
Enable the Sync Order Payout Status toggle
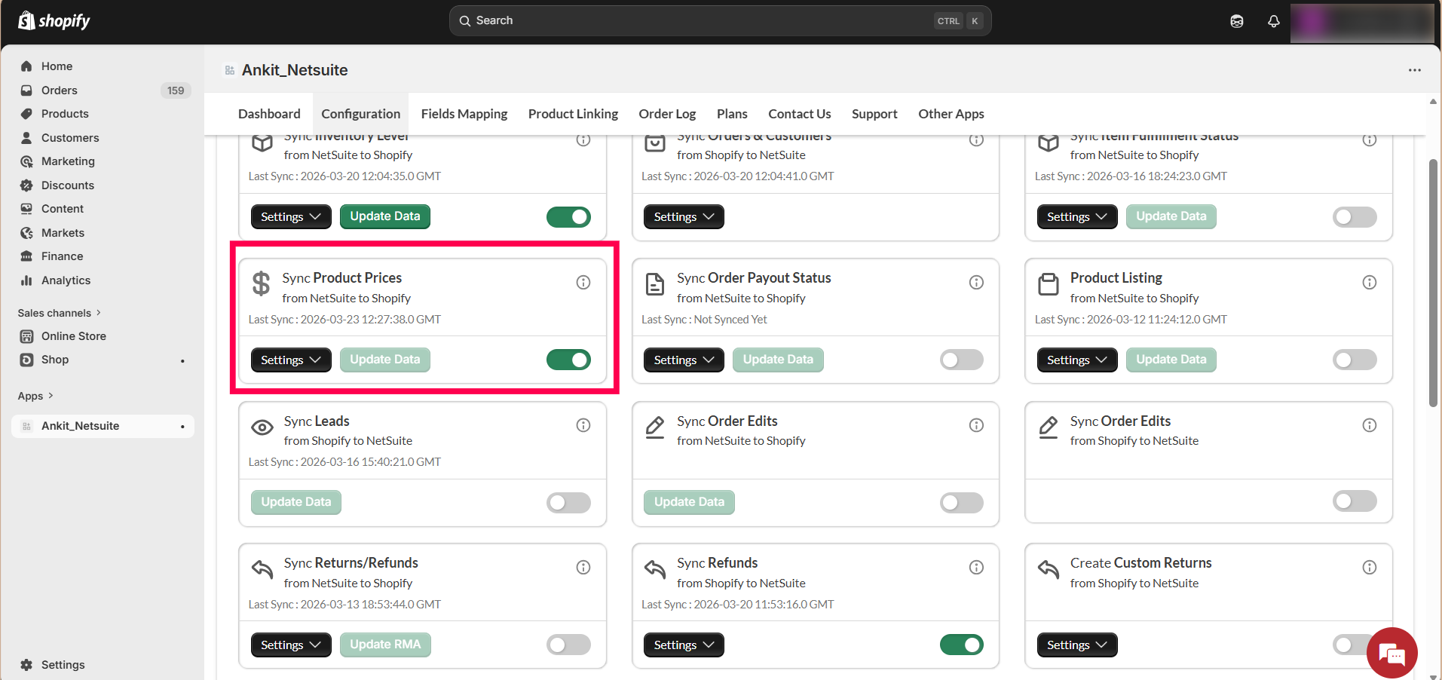tap(961, 360)
